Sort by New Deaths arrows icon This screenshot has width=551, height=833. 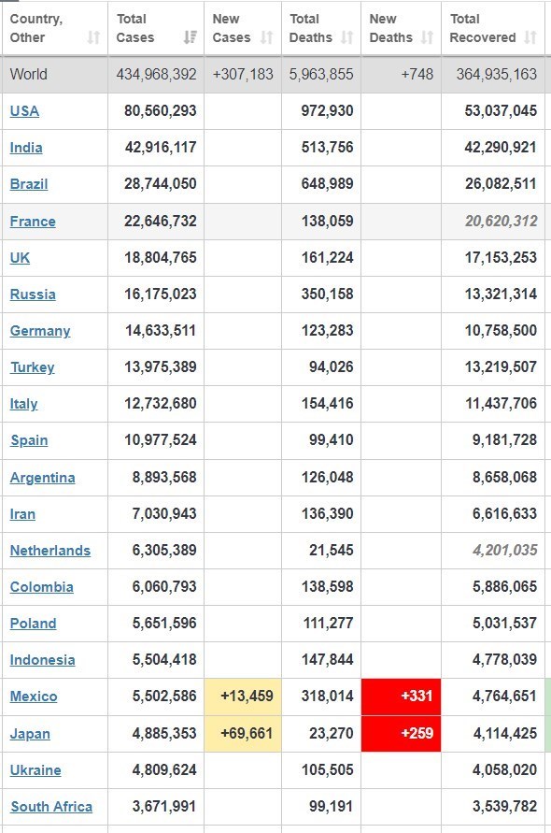click(427, 37)
